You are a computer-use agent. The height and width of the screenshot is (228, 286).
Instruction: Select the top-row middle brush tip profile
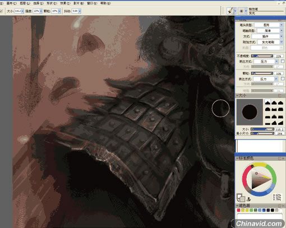point(274,103)
